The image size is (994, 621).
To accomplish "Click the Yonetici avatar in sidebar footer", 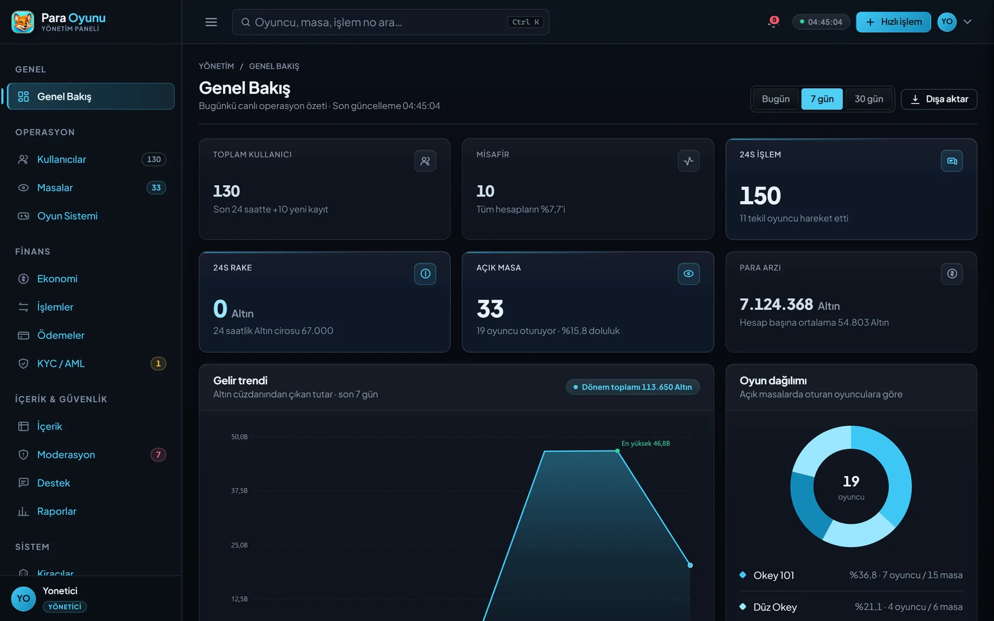I will (x=24, y=599).
